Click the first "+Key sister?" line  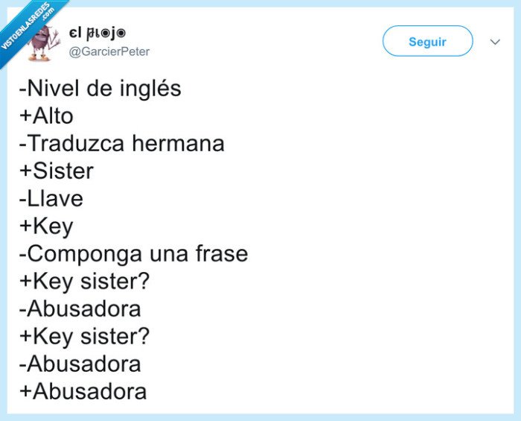pyautogui.click(x=85, y=281)
